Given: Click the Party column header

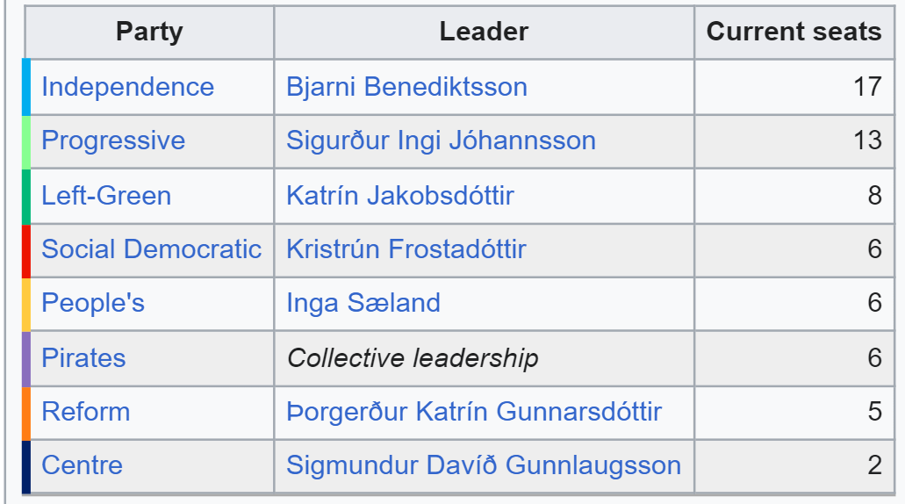Looking at the screenshot, I should pos(149,32).
